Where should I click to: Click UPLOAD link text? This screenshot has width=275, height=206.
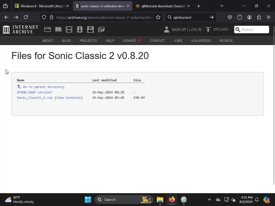221,30
